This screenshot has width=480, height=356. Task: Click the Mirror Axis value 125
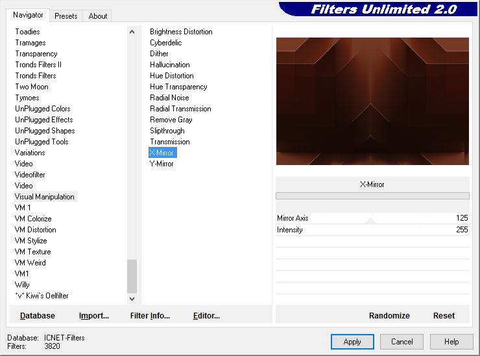(x=462, y=218)
